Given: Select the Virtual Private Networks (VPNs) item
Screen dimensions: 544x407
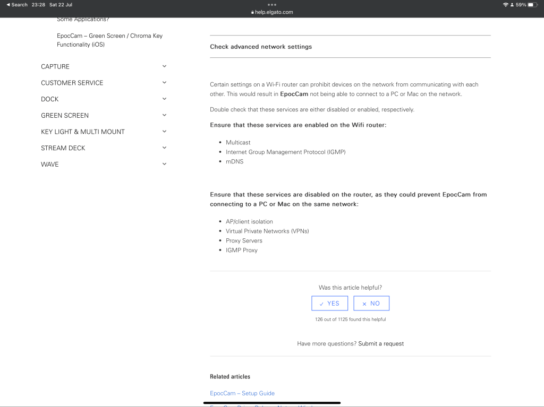Looking at the screenshot, I should tap(267, 231).
